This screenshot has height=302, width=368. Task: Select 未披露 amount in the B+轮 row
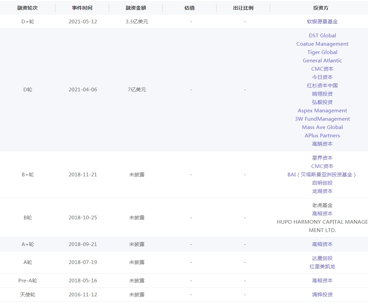click(x=137, y=174)
